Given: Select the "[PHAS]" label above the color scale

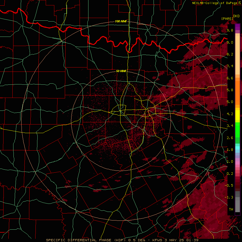Looking at the screenshot, I should click(x=227, y=19).
